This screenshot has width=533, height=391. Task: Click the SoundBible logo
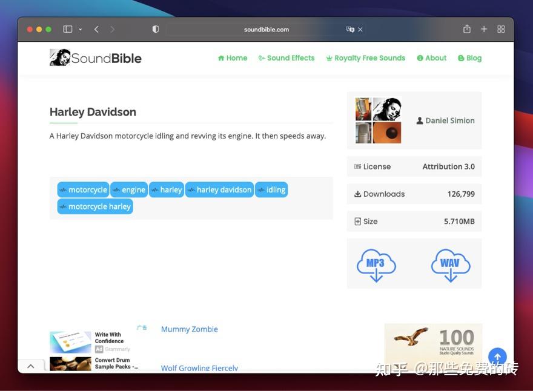pyautogui.click(x=95, y=57)
